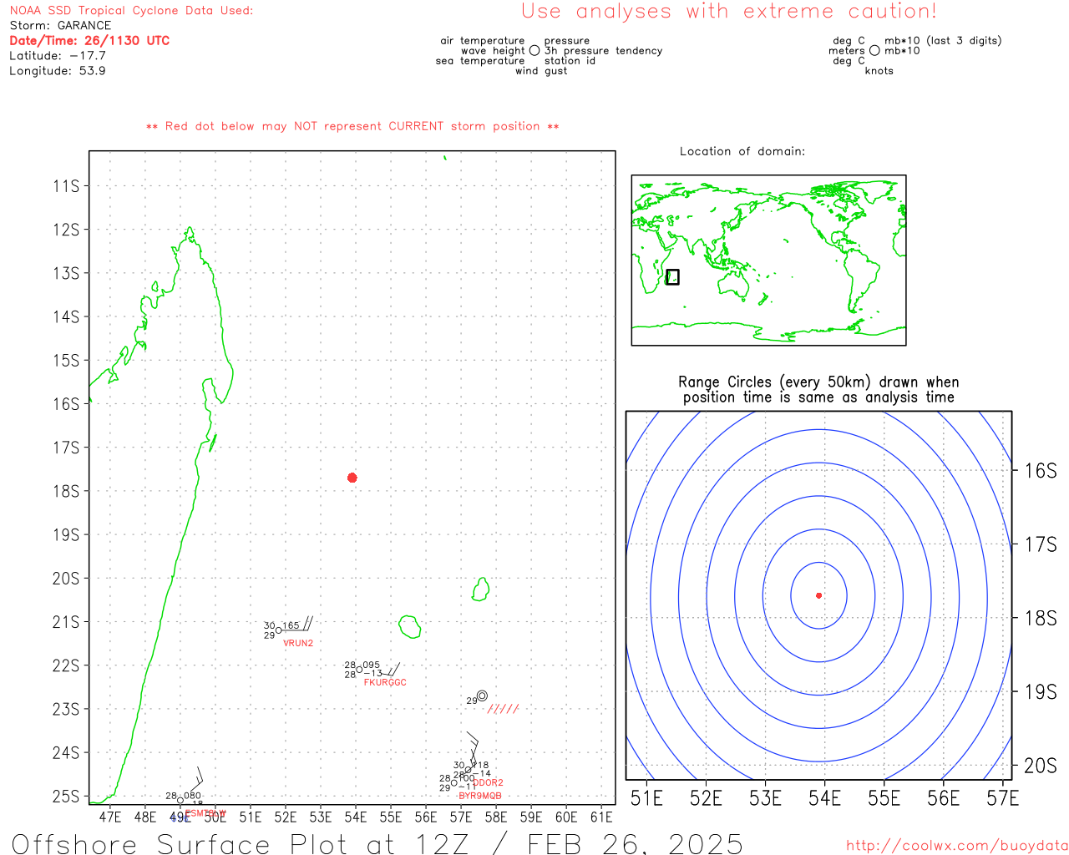Viewport: 1069px width, 855px height.
Task: Click the 'Latitude: -17.7' text
Action: coord(58,56)
